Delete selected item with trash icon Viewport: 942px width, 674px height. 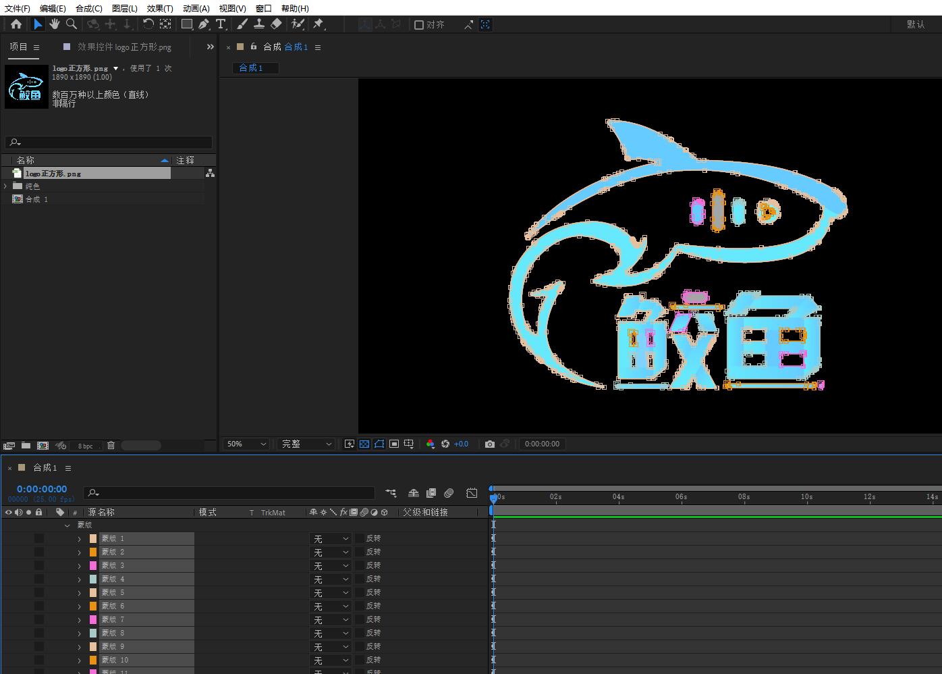pyautogui.click(x=111, y=445)
